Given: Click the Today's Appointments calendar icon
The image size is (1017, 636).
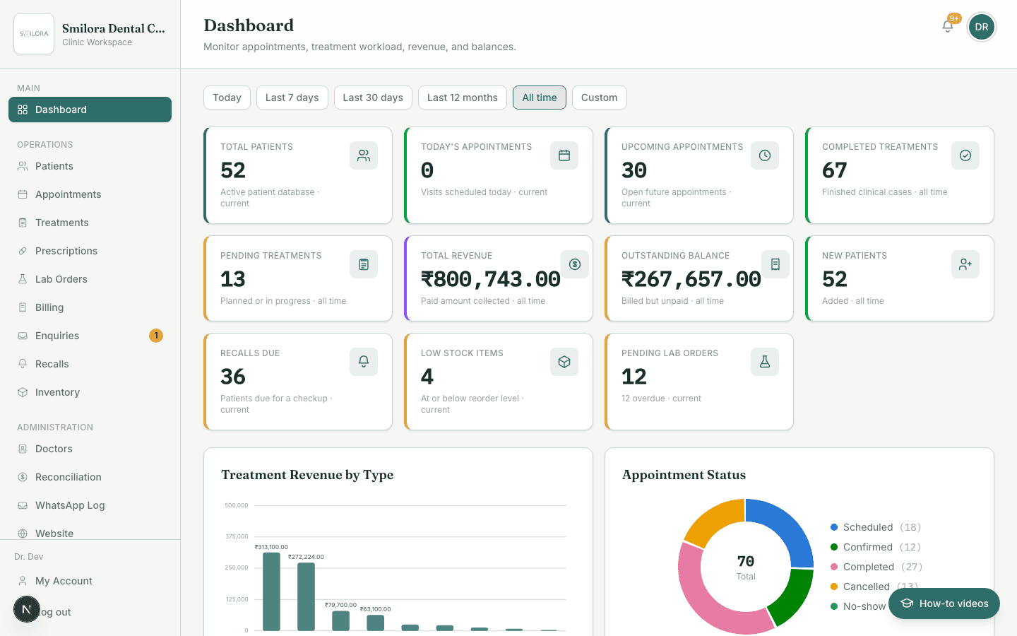Looking at the screenshot, I should coord(564,155).
